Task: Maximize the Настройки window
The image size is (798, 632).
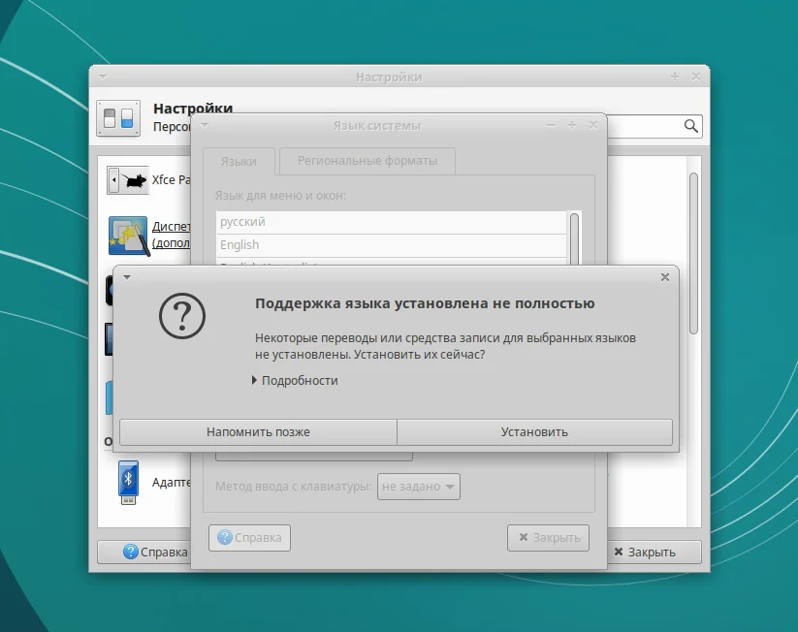Action: pos(675,77)
